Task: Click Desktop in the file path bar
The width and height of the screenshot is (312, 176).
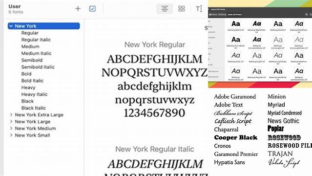Action: 222,14
